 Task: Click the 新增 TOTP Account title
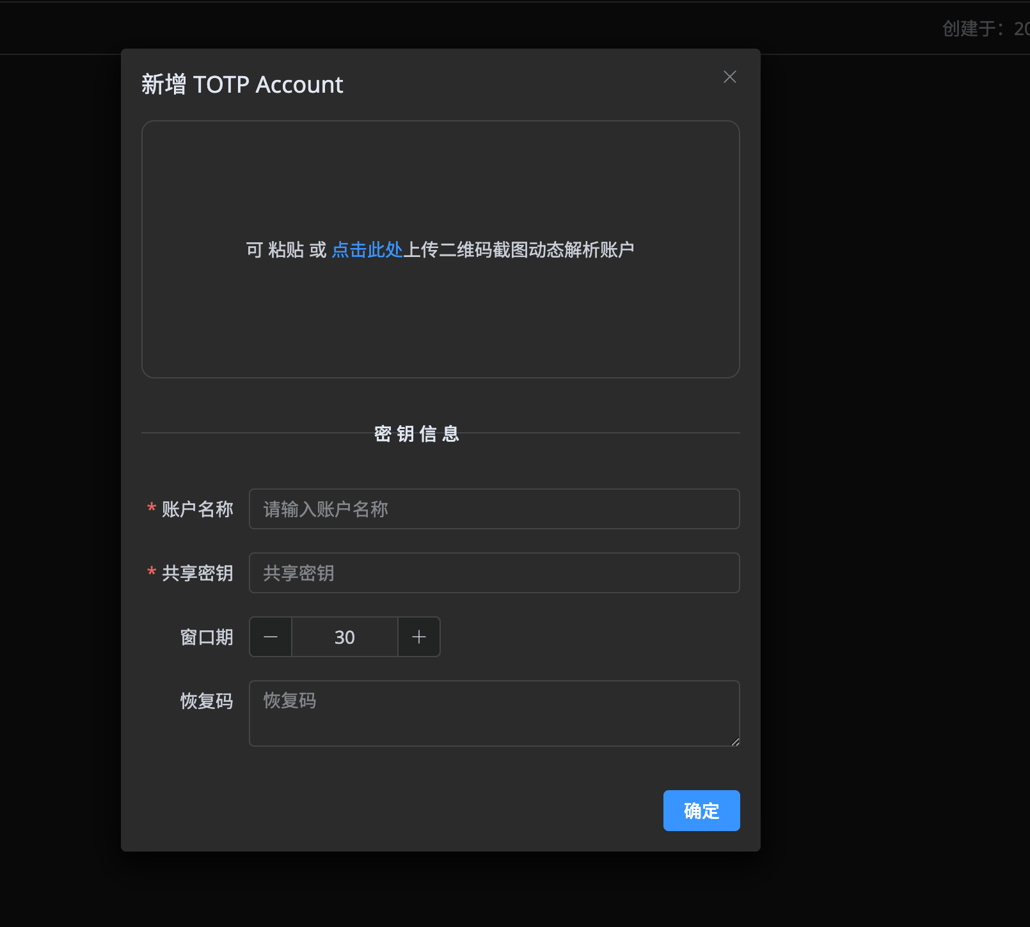click(x=242, y=84)
